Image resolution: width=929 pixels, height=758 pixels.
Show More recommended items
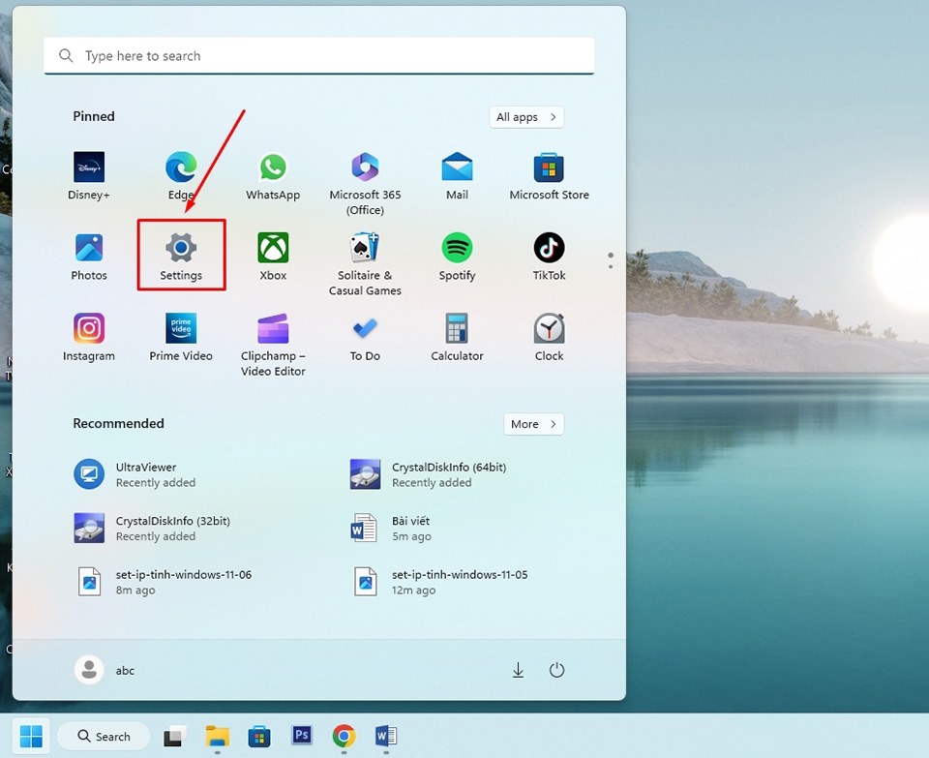click(533, 424)
